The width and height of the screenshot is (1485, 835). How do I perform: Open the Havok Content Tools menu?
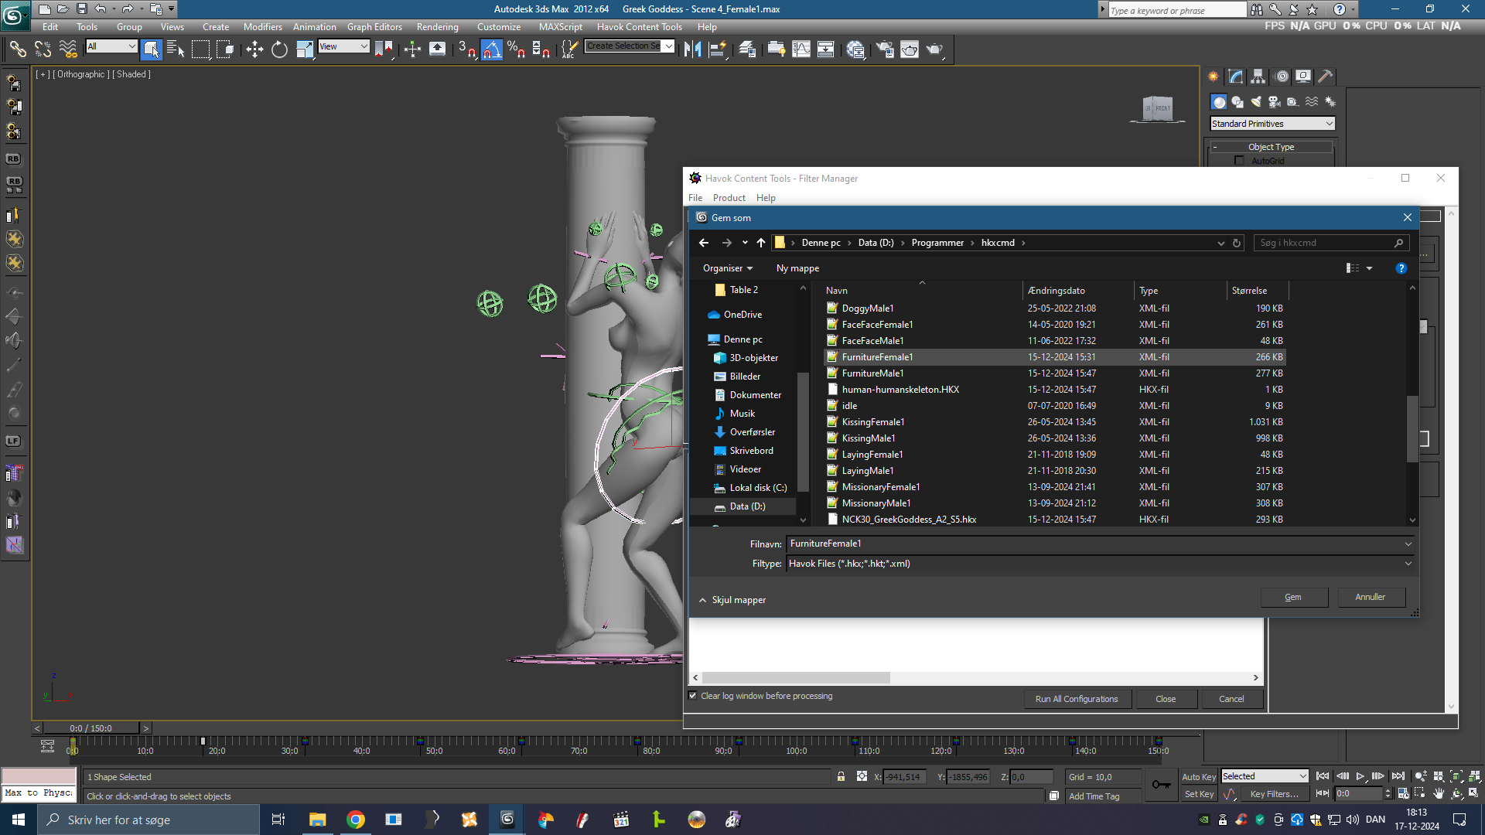640,27
